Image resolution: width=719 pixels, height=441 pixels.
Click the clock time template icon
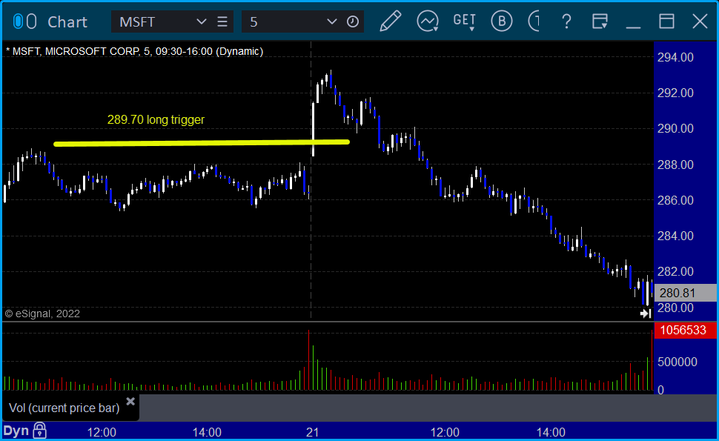coord(353,21)
